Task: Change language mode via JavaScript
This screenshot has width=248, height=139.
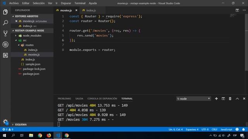Action: tap(226, 129)
